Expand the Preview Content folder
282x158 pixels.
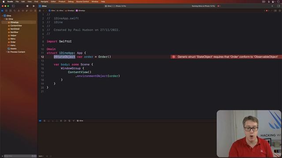pyautogui.click(x=7, y=52)
